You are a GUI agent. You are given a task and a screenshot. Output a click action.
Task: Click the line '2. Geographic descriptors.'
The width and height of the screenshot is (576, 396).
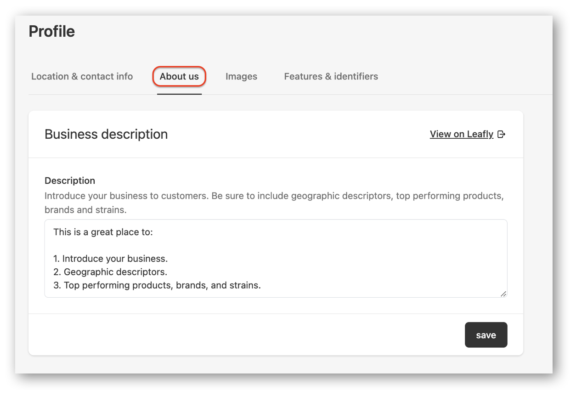click(x=110, y=272)
